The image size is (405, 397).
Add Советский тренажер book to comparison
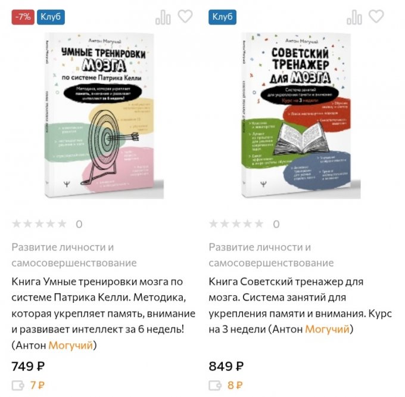tap(354, 17)
